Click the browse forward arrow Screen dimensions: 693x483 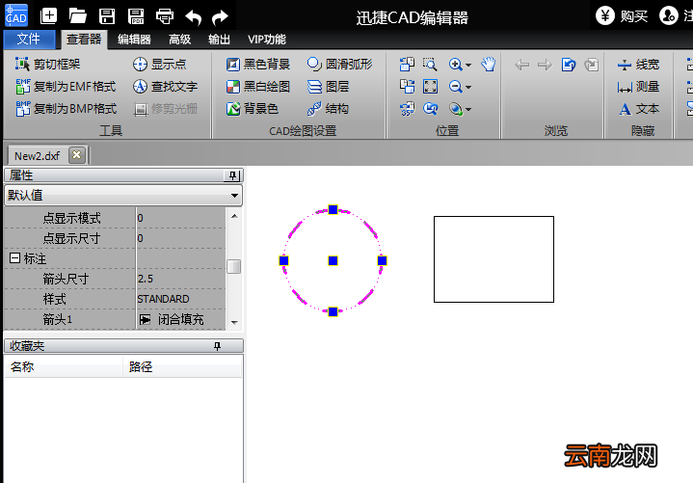point(545,65)
